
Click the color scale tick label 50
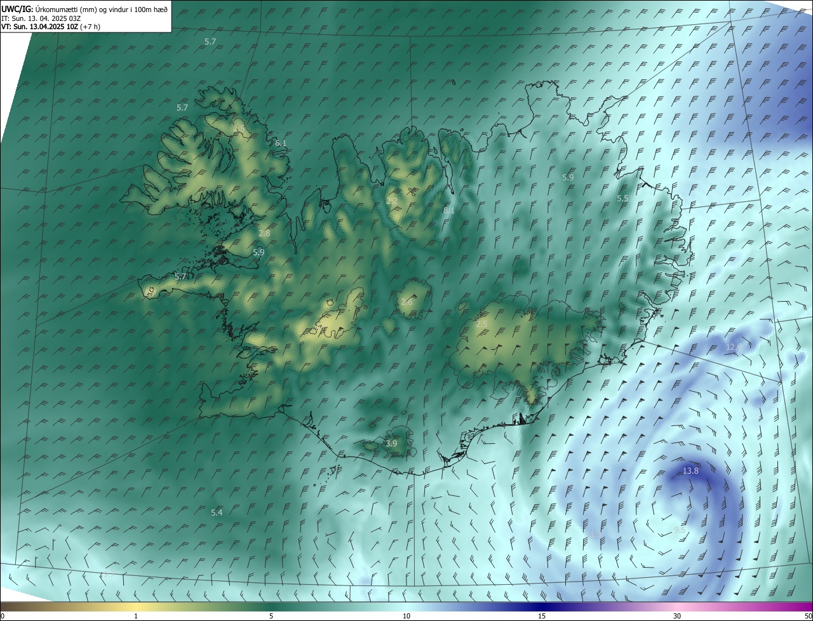tap(808, 616)
